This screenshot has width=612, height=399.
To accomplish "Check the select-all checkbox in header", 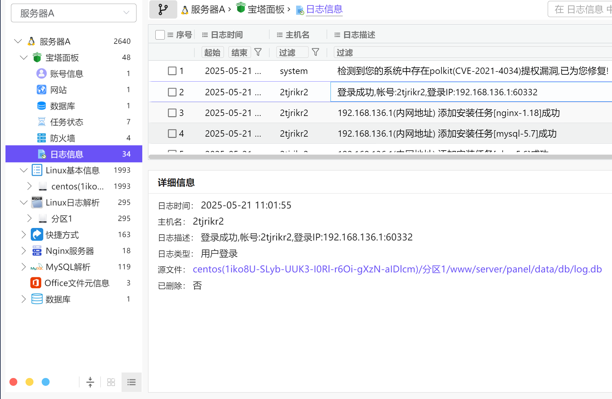I will pyautogui.click(x=160, y=35).
